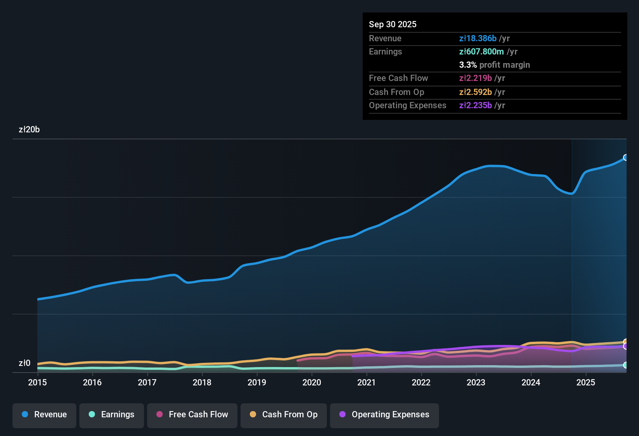Viewport: 639px width, 436px height.
Task: Click the 2021 label on the x-axis
Action: [366, 383]
